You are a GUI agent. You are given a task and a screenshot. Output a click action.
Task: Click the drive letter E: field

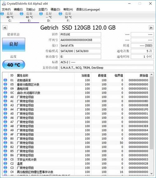80,57
